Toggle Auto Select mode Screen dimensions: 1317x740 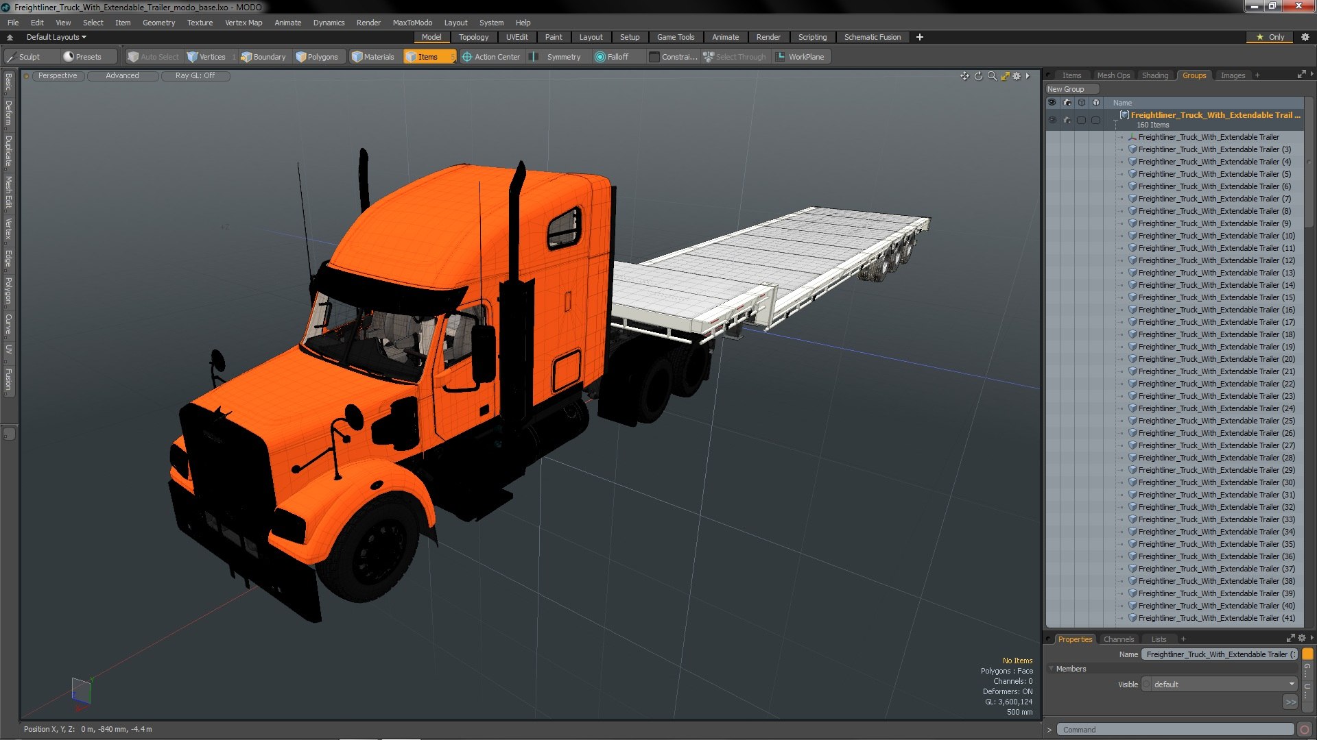coord(153,57)
